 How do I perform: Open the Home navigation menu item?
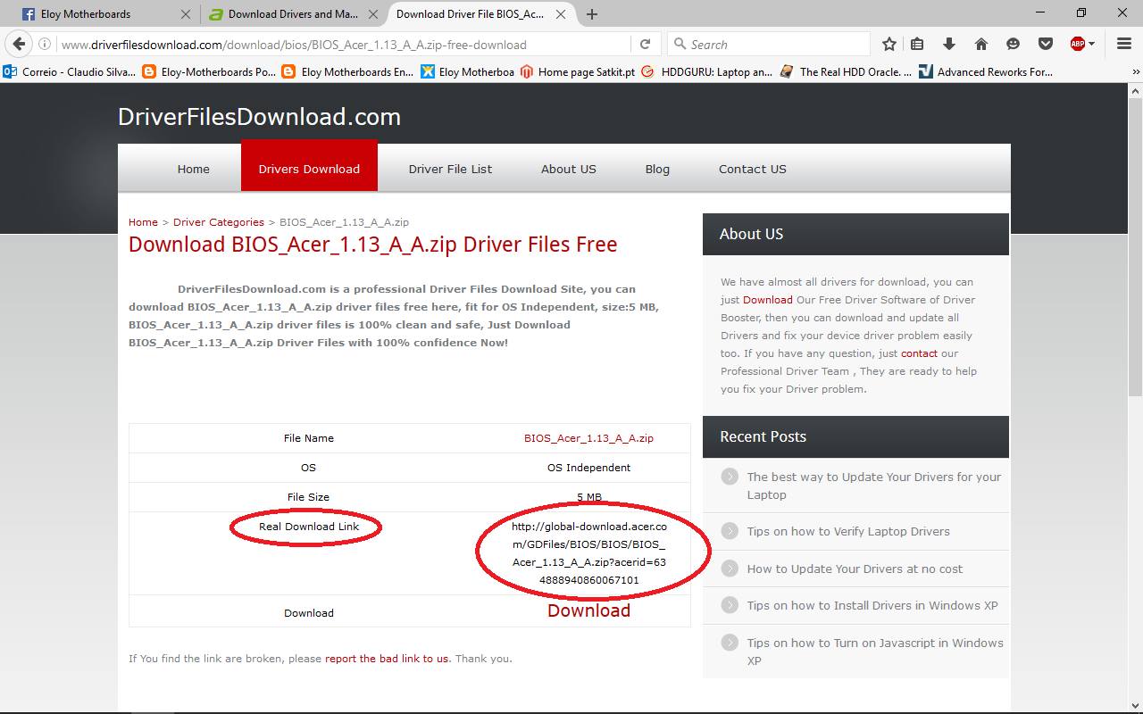click(x=193, y=169)
